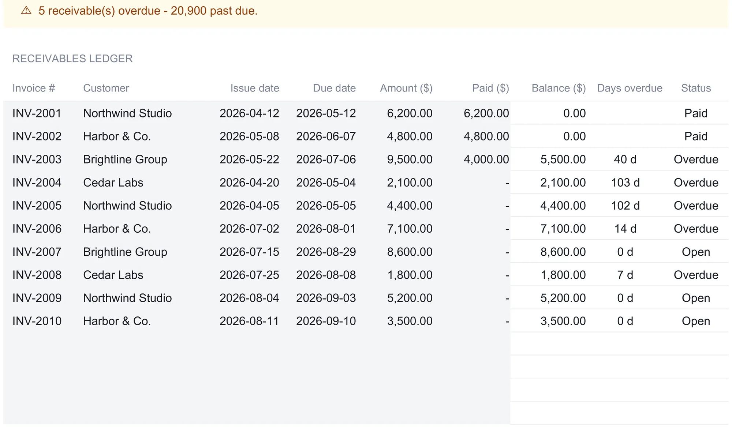732x428 pixels.
Task: Click the 40 d days overdue cell
Action: click(x=625, y=159)
